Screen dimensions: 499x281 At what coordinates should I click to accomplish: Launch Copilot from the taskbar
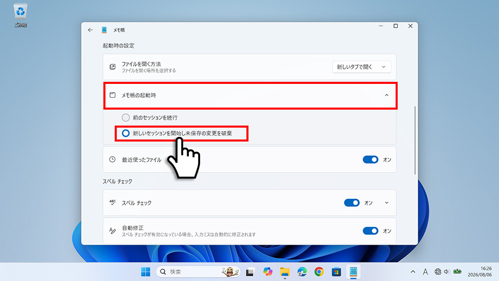point(268,272)
